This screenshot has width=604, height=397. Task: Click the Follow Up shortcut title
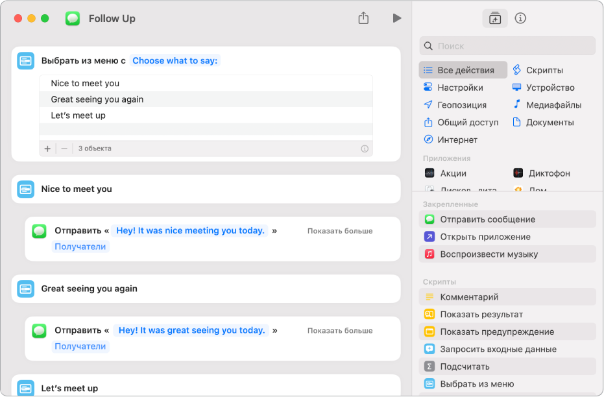click(x=112, y=18)
